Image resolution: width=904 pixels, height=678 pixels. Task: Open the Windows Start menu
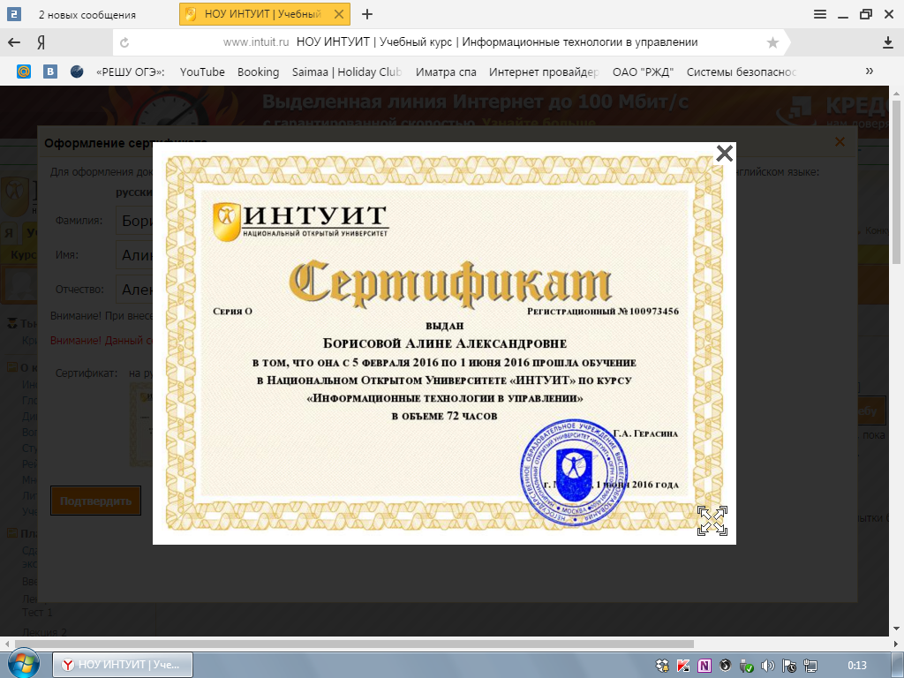point(23,663)
